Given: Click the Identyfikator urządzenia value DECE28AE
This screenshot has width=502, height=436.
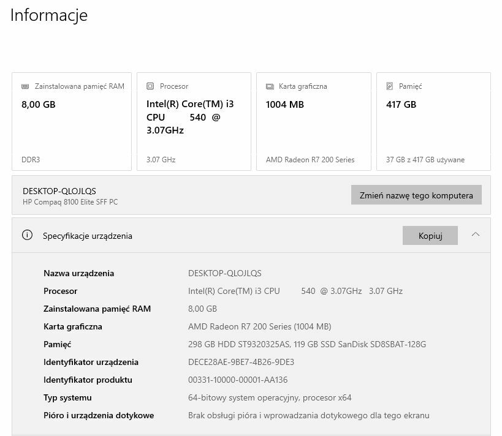Looking at the screenshot, I should (241, 362).
